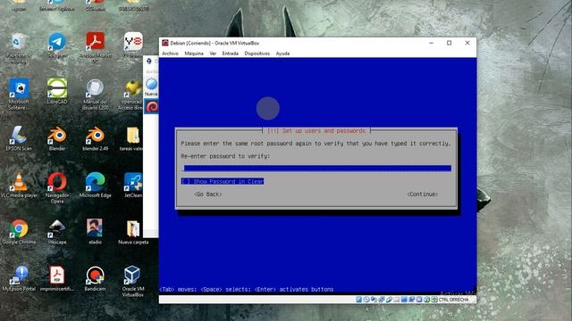Open the Ayuda menu

tap(282, 53)
